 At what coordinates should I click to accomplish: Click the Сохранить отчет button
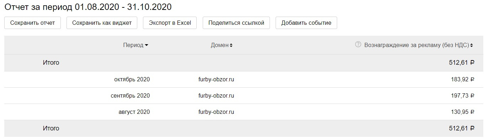tap(33, 23)
